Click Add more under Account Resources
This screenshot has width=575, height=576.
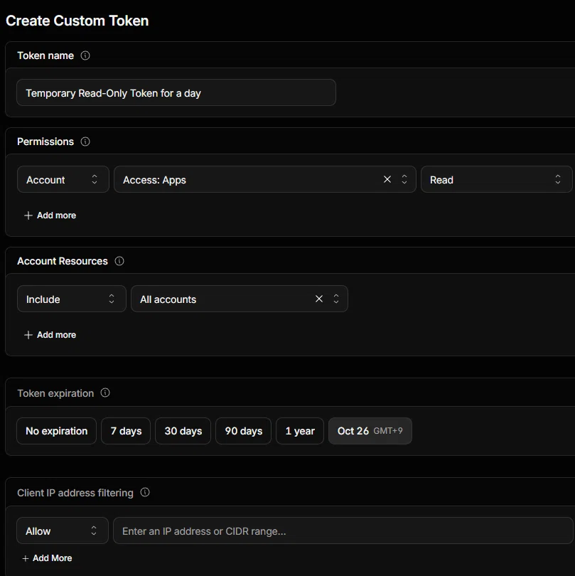[50, 335]
